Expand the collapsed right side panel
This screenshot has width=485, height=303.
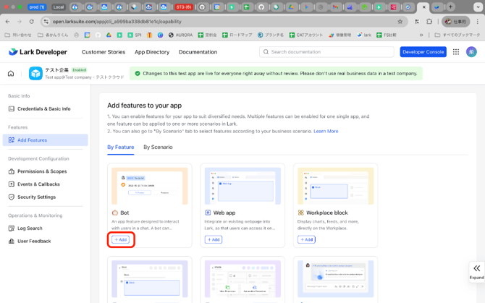pyautogui.click(x=476, y=270)
